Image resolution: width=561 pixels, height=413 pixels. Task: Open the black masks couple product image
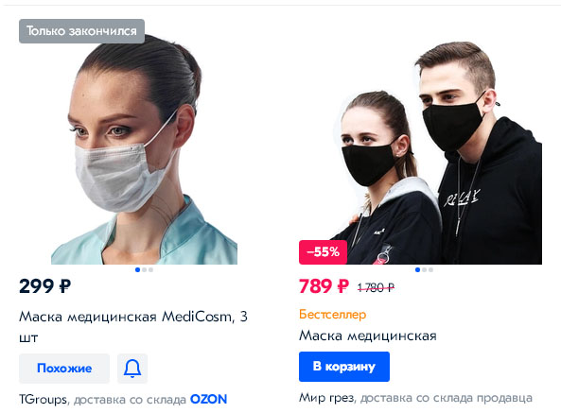tap(420, 153)
